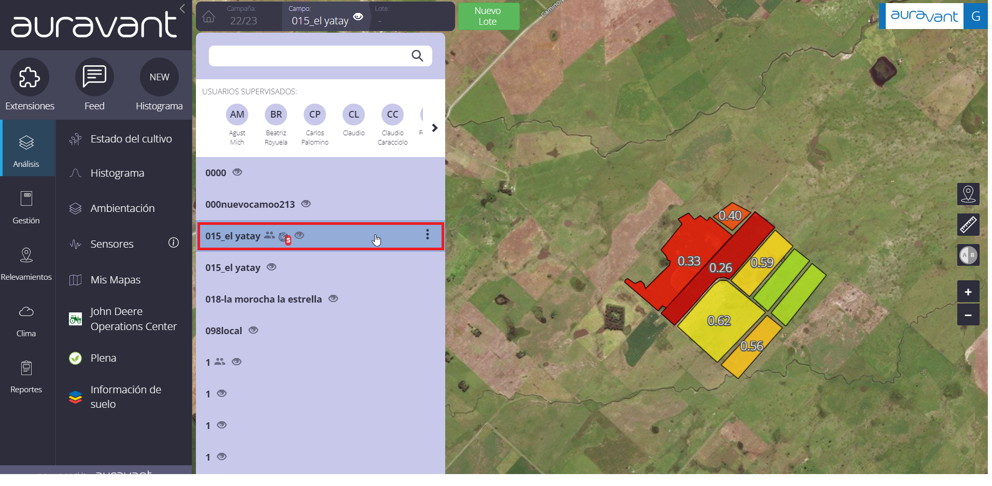Select the yellow lot labeled 0.62
Image resolution: width=992 pixels, height=486 pixels.
coord(719,321)
